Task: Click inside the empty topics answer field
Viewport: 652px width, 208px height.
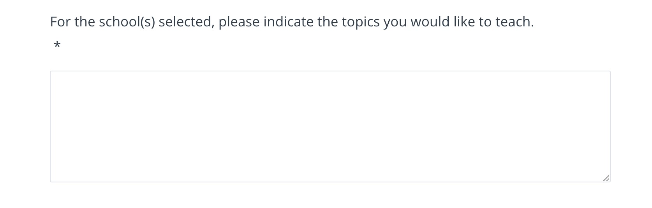Action: click(330, 127)
